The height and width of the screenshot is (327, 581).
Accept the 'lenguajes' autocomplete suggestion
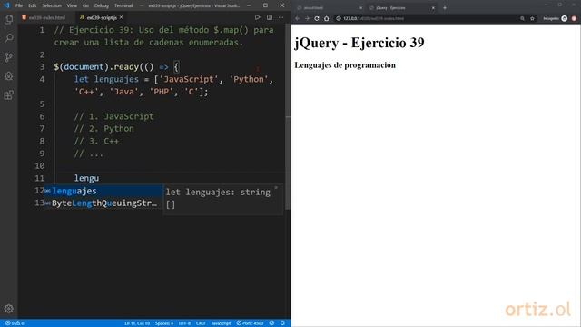pyautogui.click(x=103, y=191)
